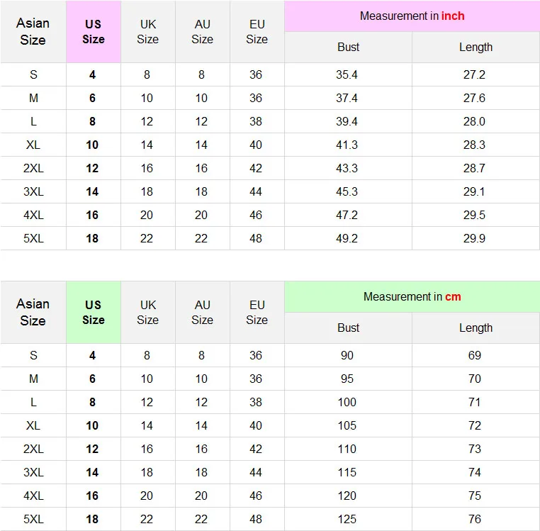The image size is (540, 531).
Task: Click length value 69
Action: [474, 355]
